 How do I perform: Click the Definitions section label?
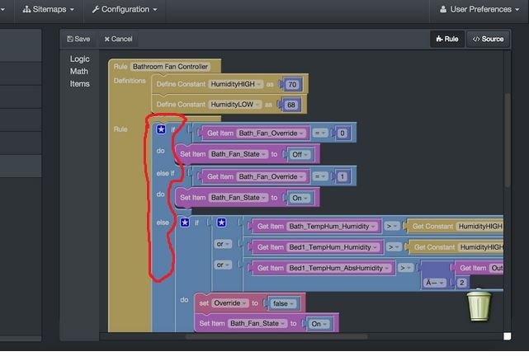pos(130,81)
